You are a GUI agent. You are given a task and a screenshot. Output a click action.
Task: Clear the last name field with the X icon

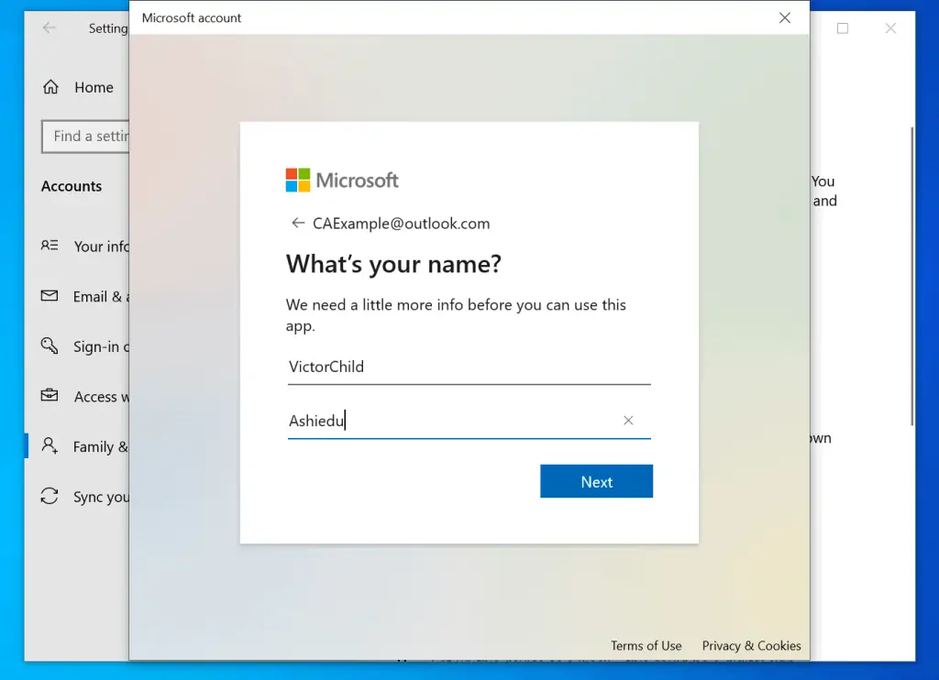pos(628,421)
